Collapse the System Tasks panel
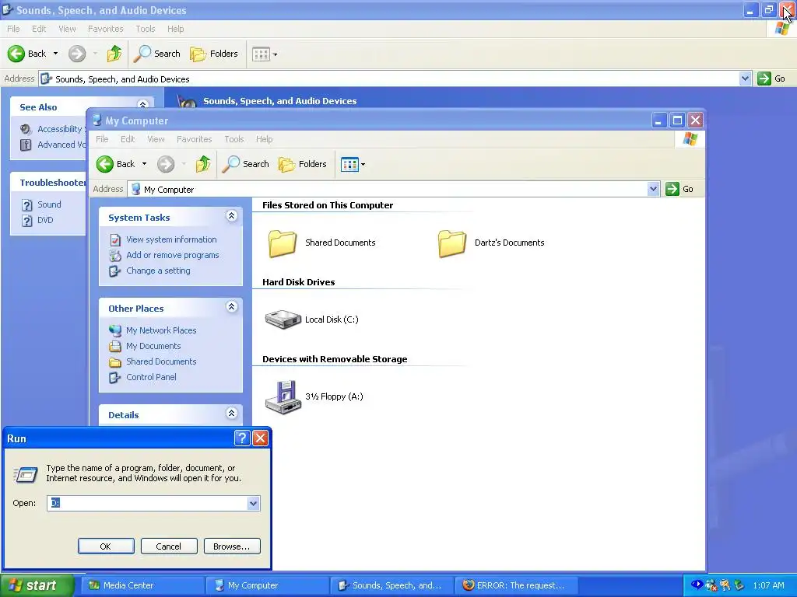Image resolution: width=797 pixels, height=597 pixels. pos(231,216)
